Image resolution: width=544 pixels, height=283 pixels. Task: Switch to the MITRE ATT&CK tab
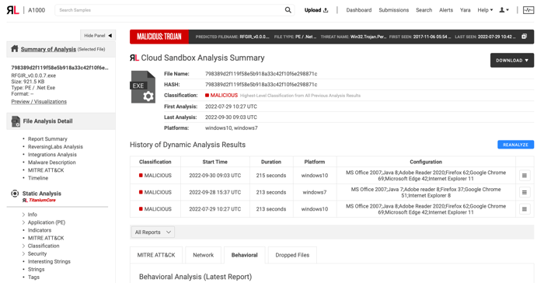click(156, 255)
